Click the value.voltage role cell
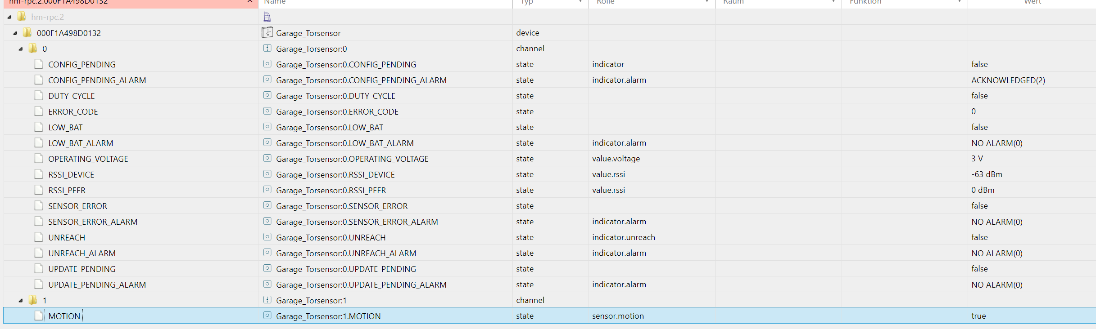1096x329 pixels. 616,159
